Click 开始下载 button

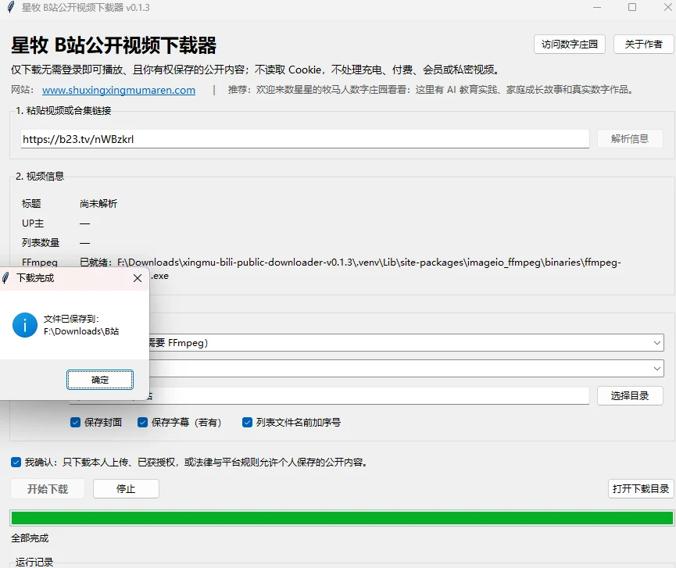[48, 489]
